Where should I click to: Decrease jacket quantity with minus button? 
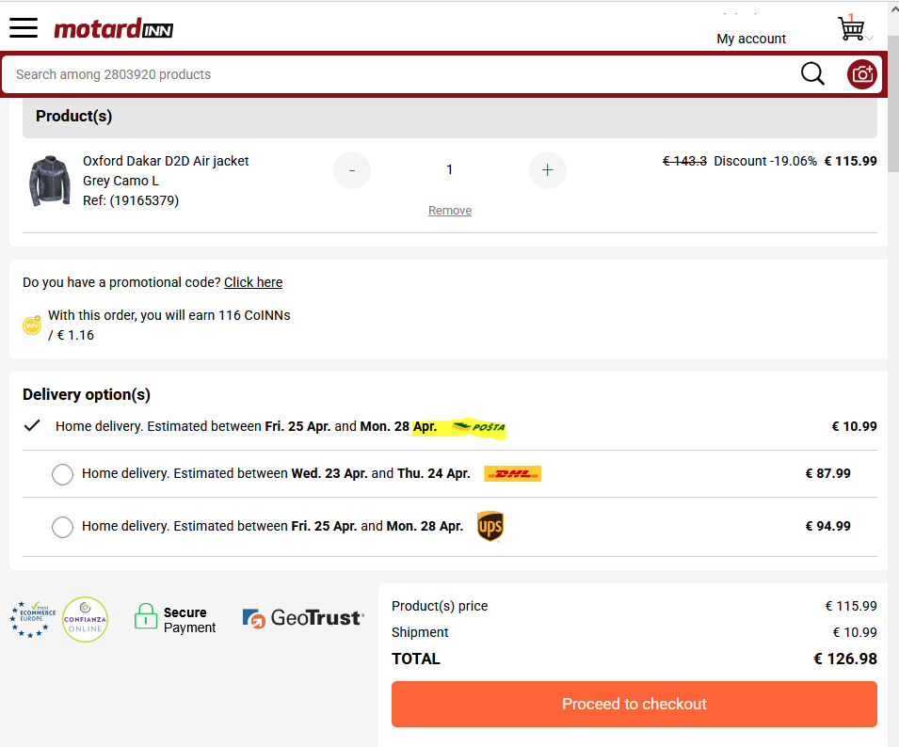[352, 170]
